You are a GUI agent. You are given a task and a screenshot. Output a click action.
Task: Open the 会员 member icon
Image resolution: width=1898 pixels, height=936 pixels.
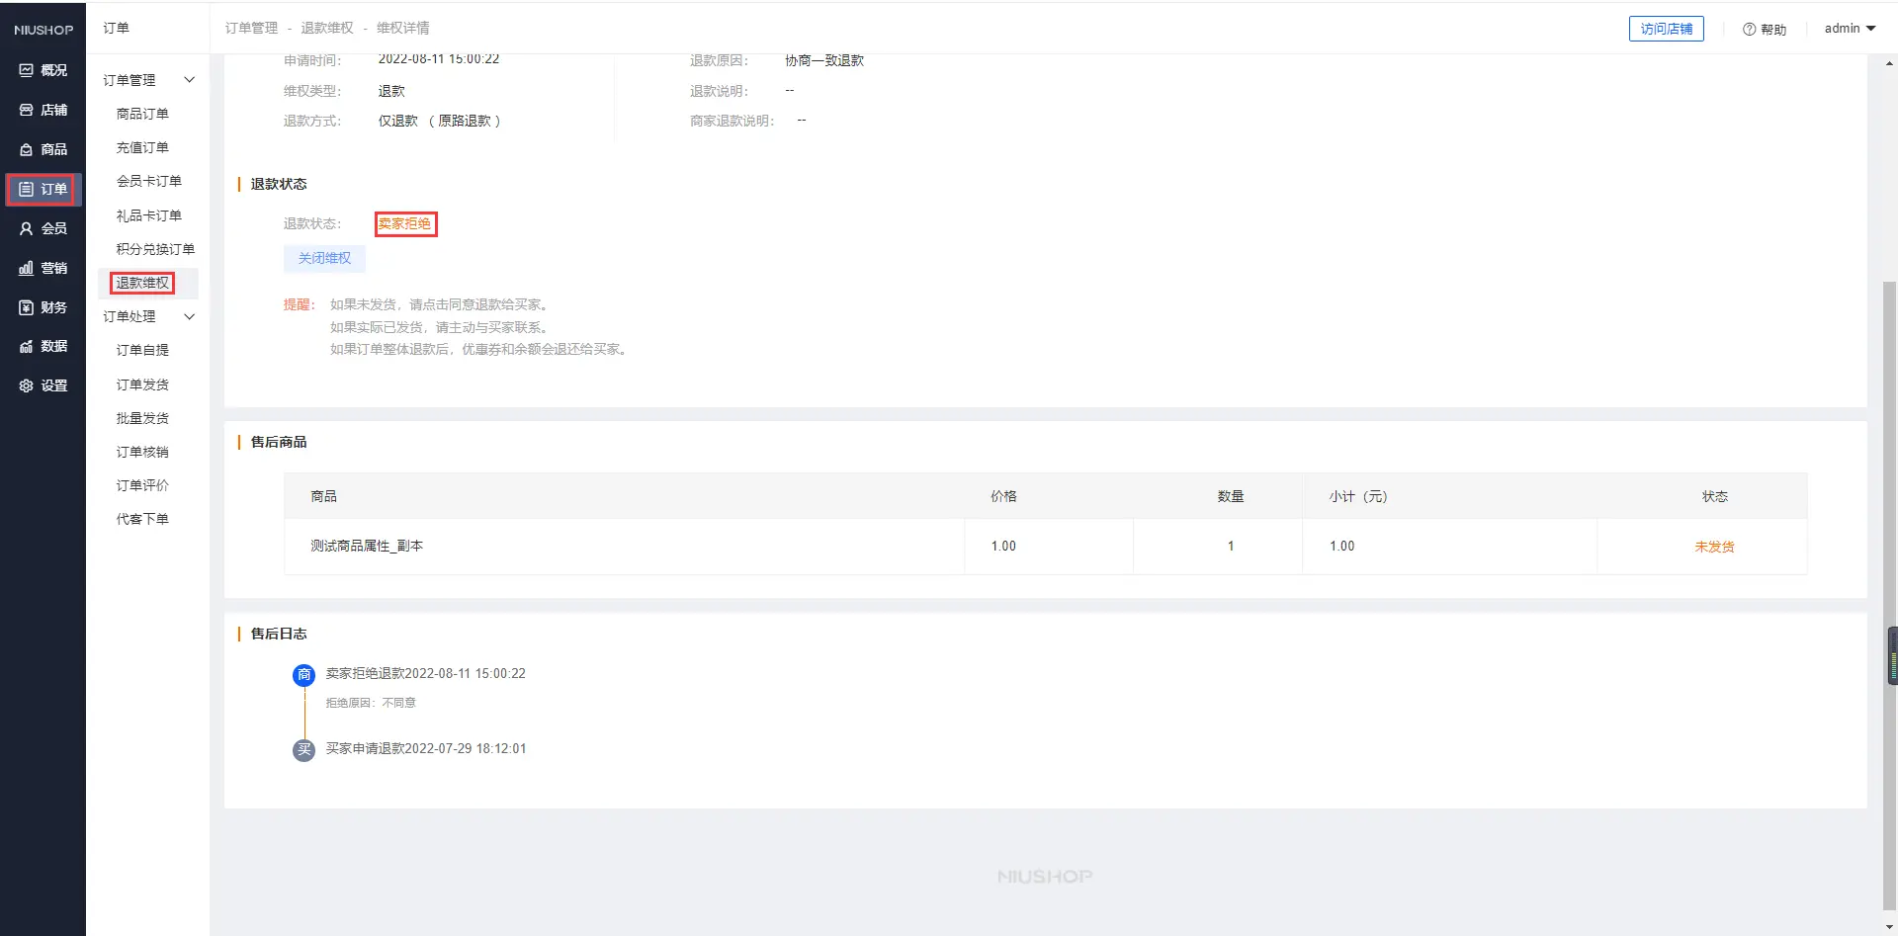coord(27,228)
